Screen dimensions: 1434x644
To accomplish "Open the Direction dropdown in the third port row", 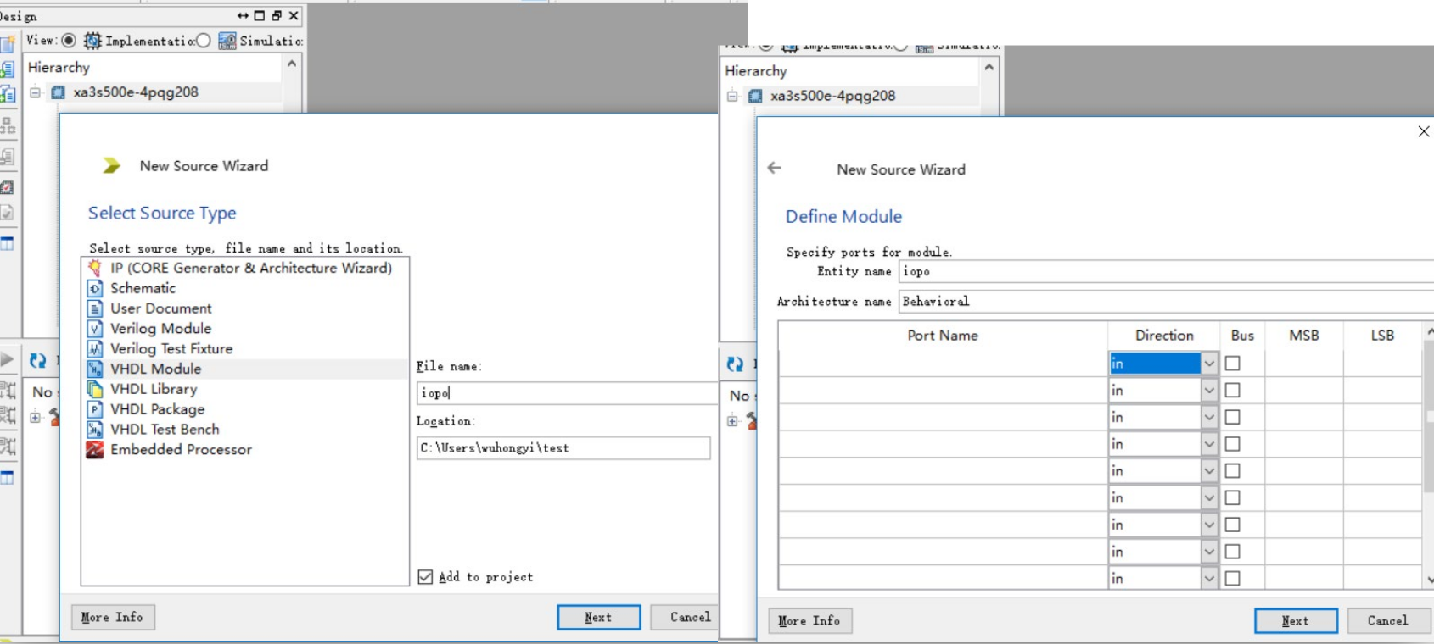I will (x=1209, y=418).
